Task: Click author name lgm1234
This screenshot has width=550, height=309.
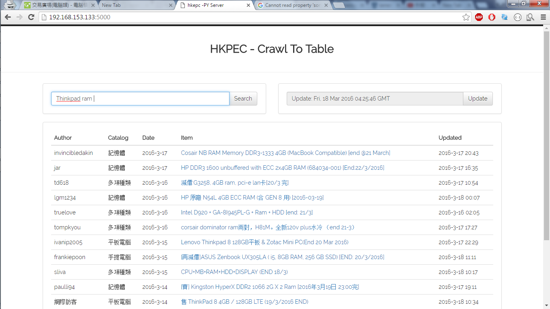Action: [65, 198]
